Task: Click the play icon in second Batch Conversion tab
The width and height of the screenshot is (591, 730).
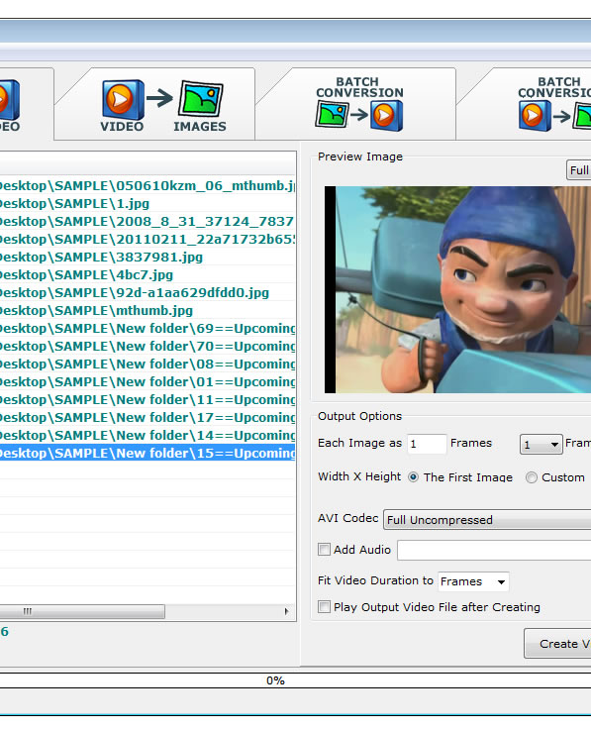Action: (535, 116)
